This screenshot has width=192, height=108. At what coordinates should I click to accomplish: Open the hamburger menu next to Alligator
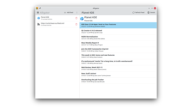pos(38,13)
